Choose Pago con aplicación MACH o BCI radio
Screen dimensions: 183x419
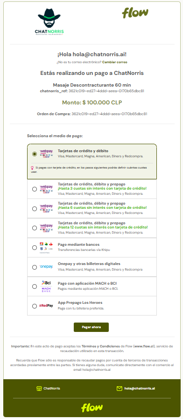pyautogui.click(x=35, y=287)
